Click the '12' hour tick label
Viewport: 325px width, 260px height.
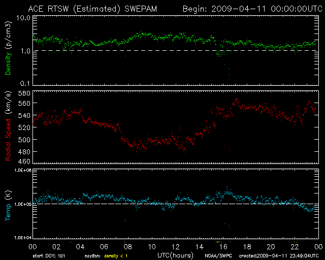coord(175,247)
